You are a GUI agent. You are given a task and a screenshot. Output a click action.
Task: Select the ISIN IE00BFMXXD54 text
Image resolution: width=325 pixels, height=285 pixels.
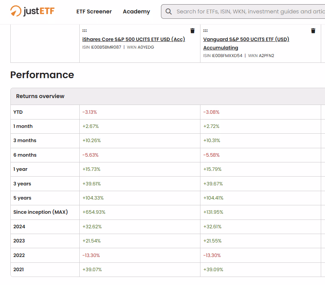pos(223,56)
